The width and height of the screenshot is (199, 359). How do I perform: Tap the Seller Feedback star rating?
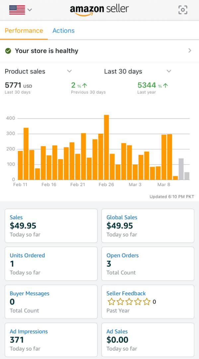coord(129,302)
